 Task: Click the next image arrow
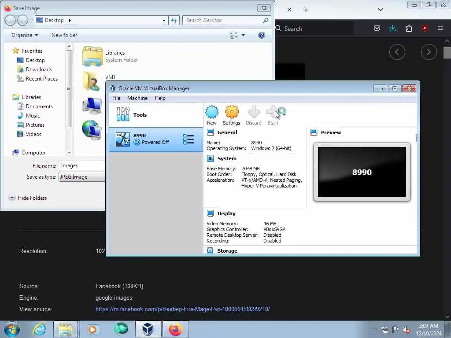point(429,52)
